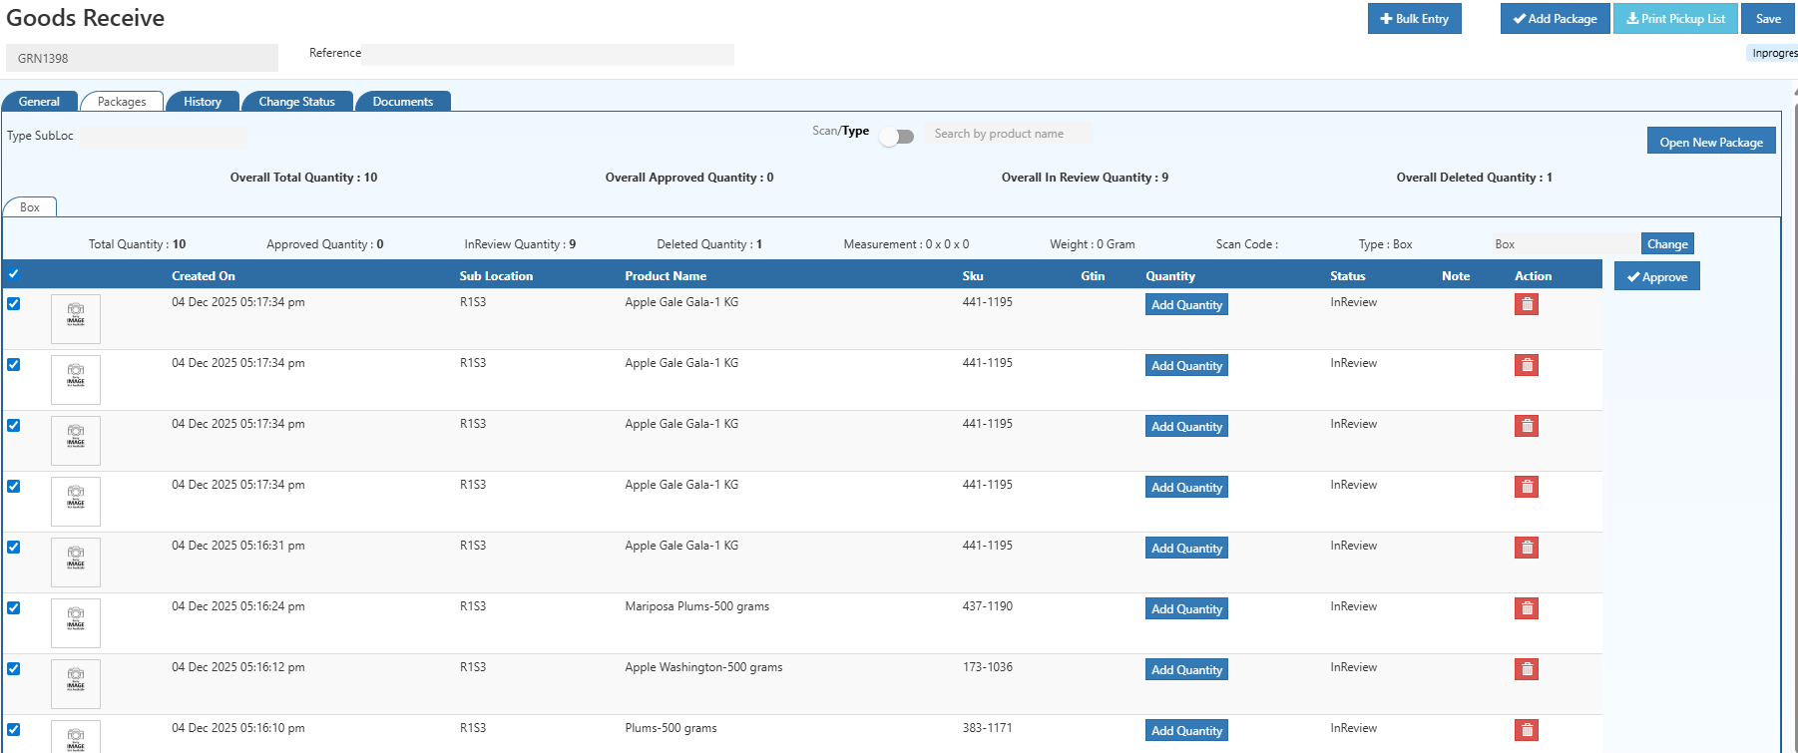Click the Change type button
Screen dimensions: 1798x753
(x=1667, y=244)
